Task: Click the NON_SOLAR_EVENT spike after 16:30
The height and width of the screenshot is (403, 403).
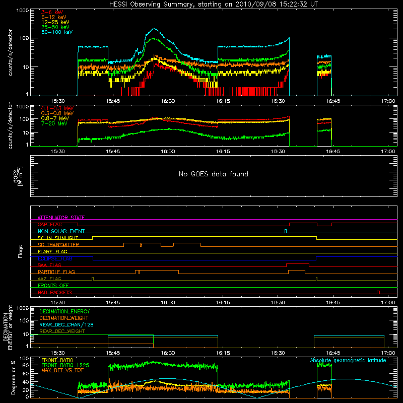Action: [286, 231]
